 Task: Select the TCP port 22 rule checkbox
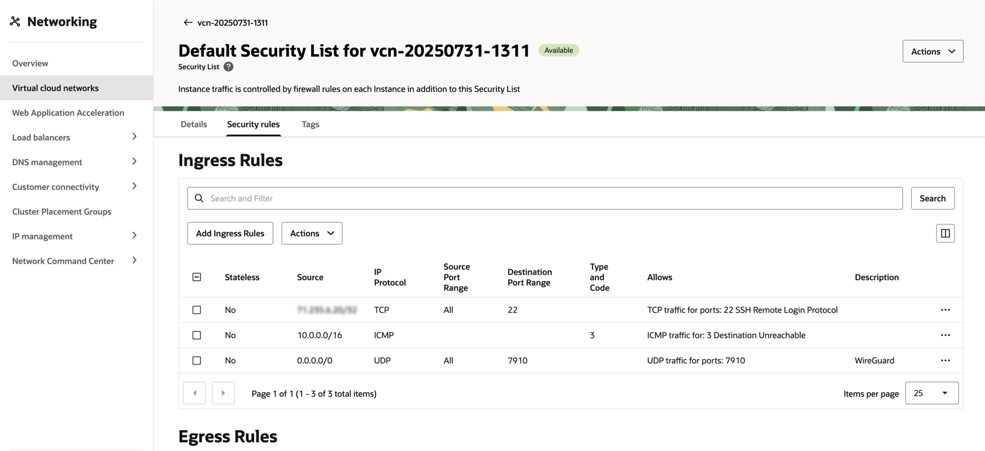pyautogui.click(x=197, y=310)
